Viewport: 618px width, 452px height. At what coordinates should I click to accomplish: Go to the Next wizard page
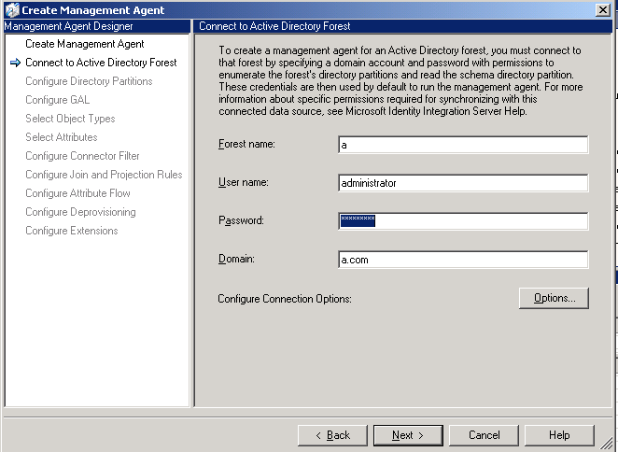[x=408, y=435]
